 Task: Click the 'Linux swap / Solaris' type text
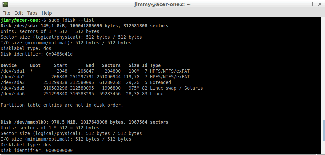(x=176, y=88)
